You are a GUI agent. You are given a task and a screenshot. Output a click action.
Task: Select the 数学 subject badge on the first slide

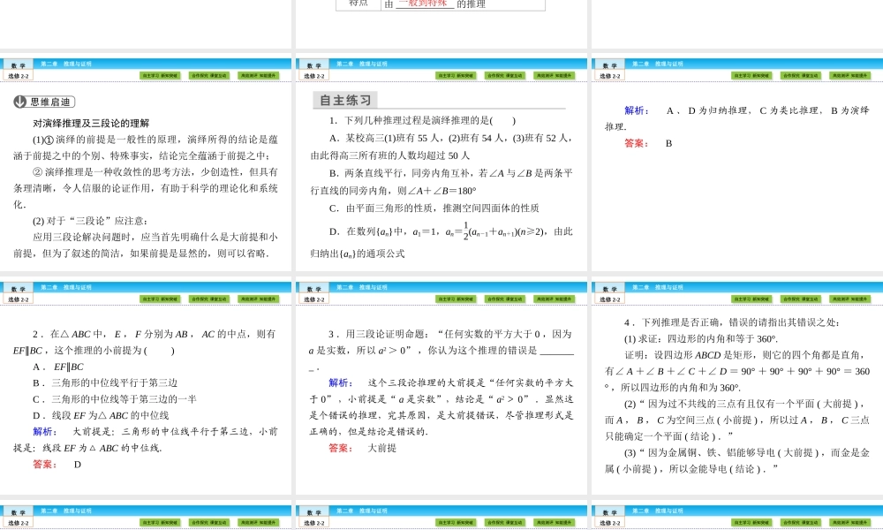(x=18, y=64)
